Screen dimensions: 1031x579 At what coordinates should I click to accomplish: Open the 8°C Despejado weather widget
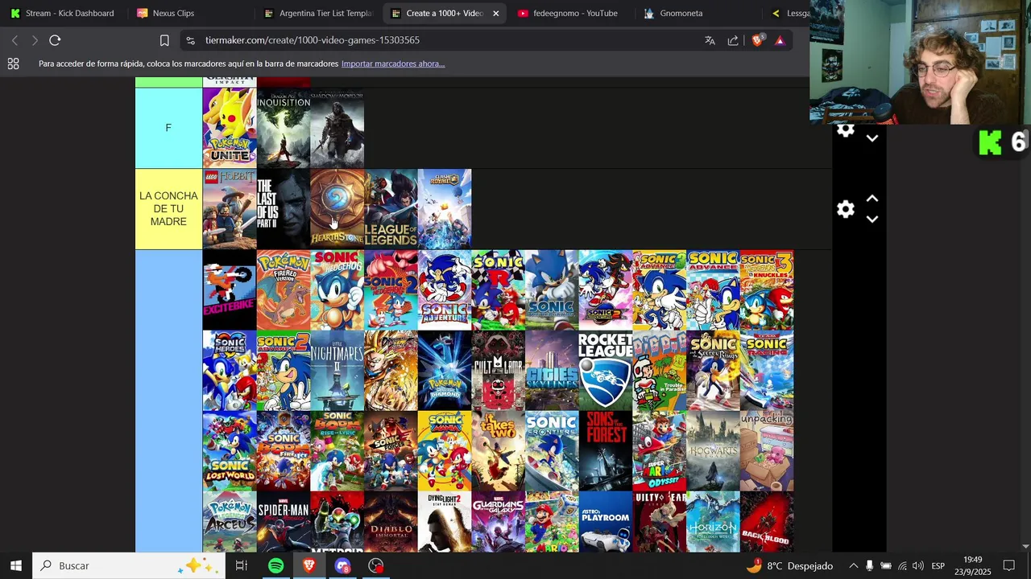[791, 566]
